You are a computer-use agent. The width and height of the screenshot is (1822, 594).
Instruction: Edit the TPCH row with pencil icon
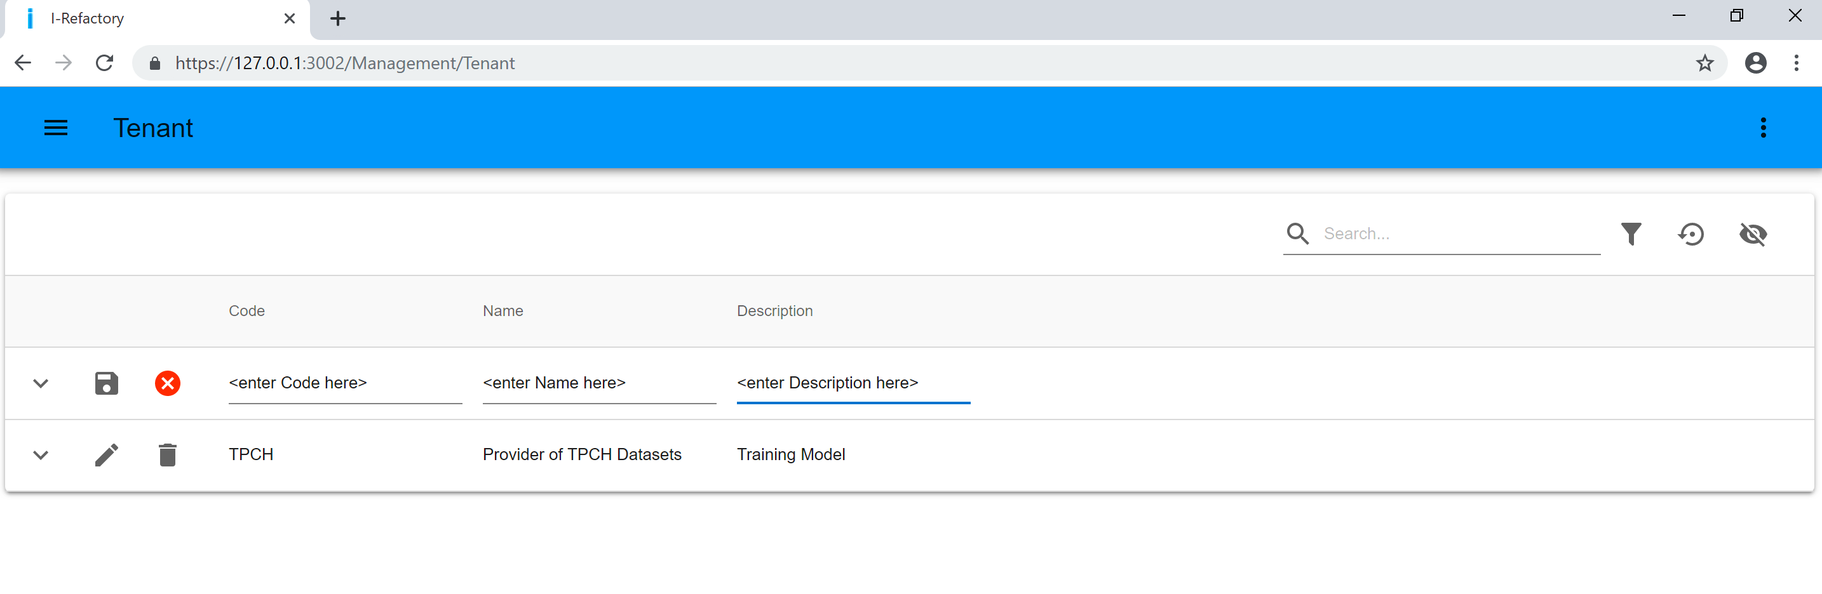pos(107,455)
